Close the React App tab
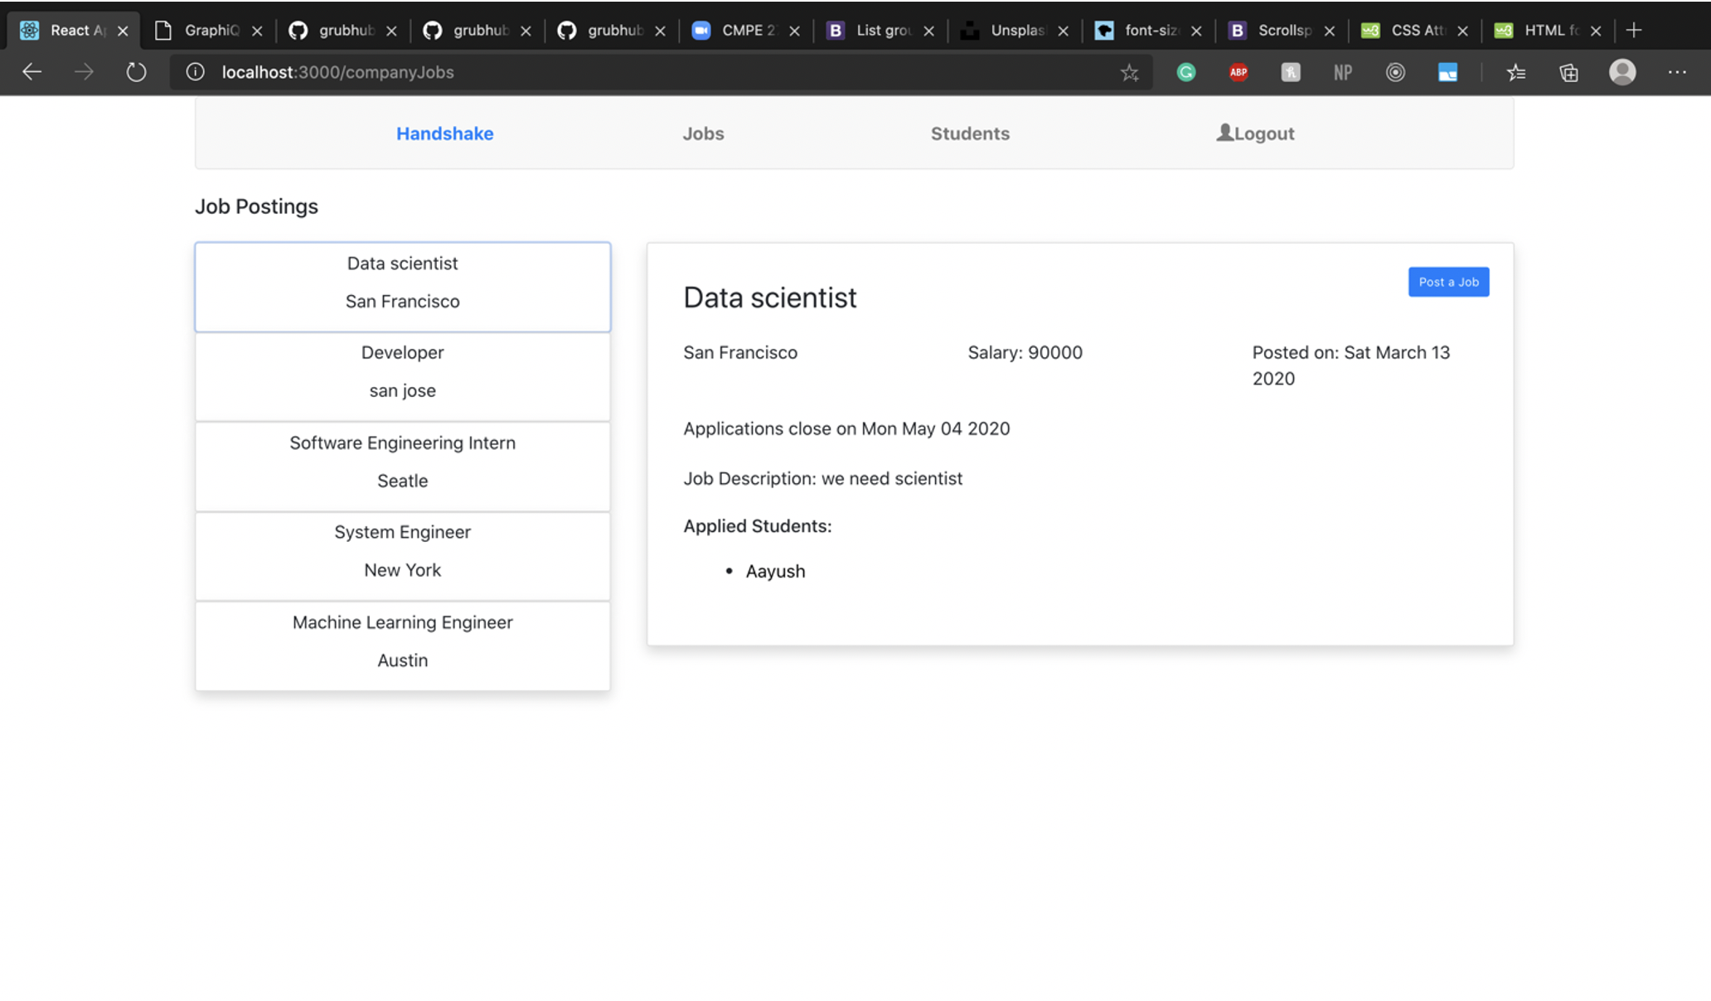The height and width of the screenshot is (1001, 1711). (123, 31)
